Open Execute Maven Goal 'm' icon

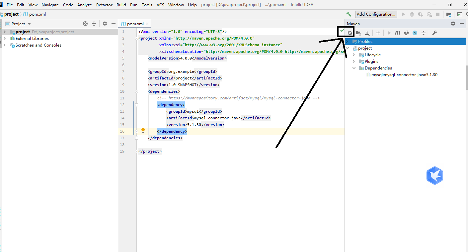[397, 33]
